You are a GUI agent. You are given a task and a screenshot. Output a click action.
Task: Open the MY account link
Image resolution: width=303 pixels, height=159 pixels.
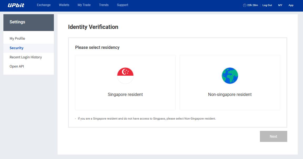tap(280, 5)
